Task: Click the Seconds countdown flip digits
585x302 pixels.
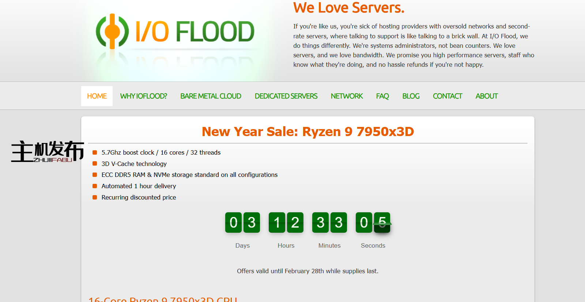Action: (x=373, y=222)
